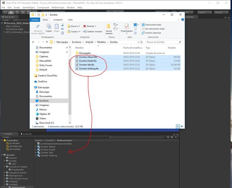Image resolution: width=232 pixels, height=188 pixels.
Task: Select Unity Scale tool
Action: (x=23, y=12)
